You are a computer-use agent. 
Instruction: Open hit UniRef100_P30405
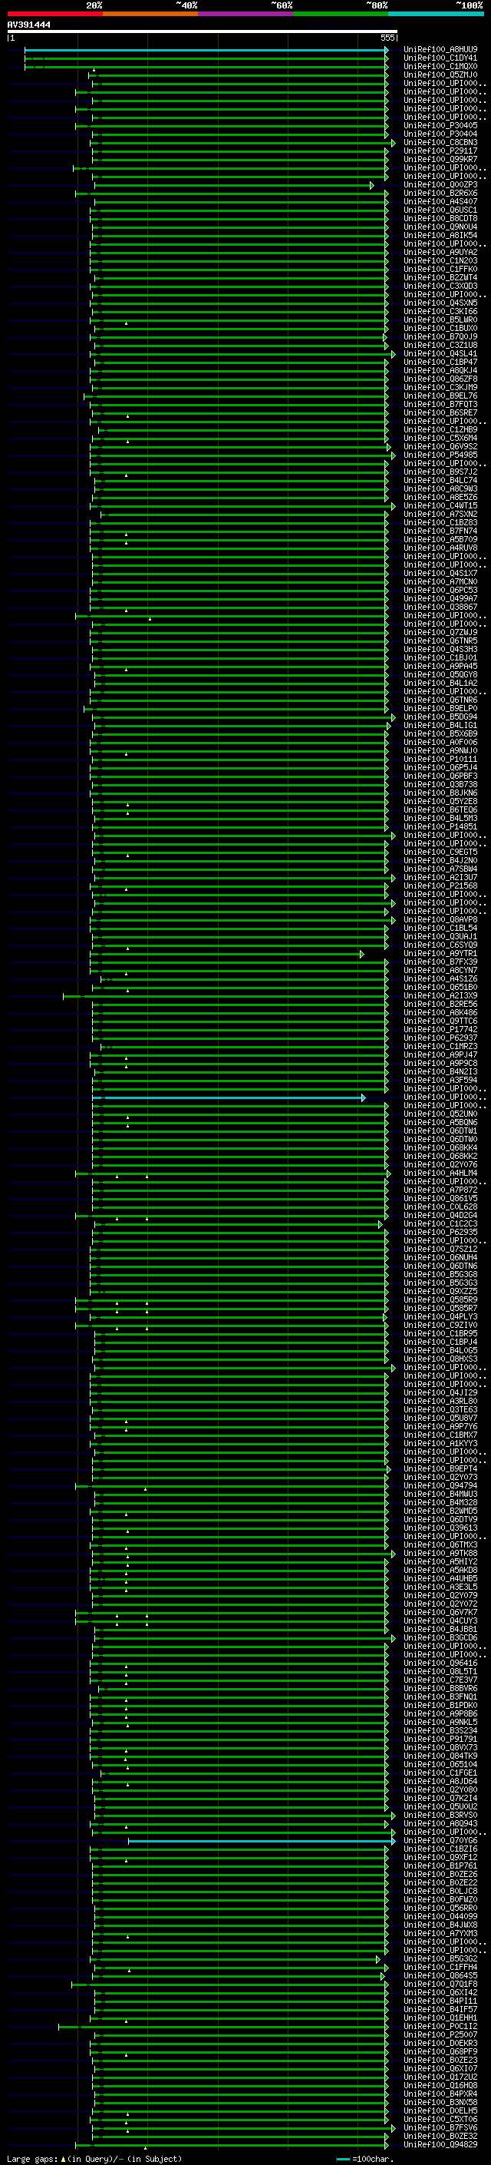(440, 125)
